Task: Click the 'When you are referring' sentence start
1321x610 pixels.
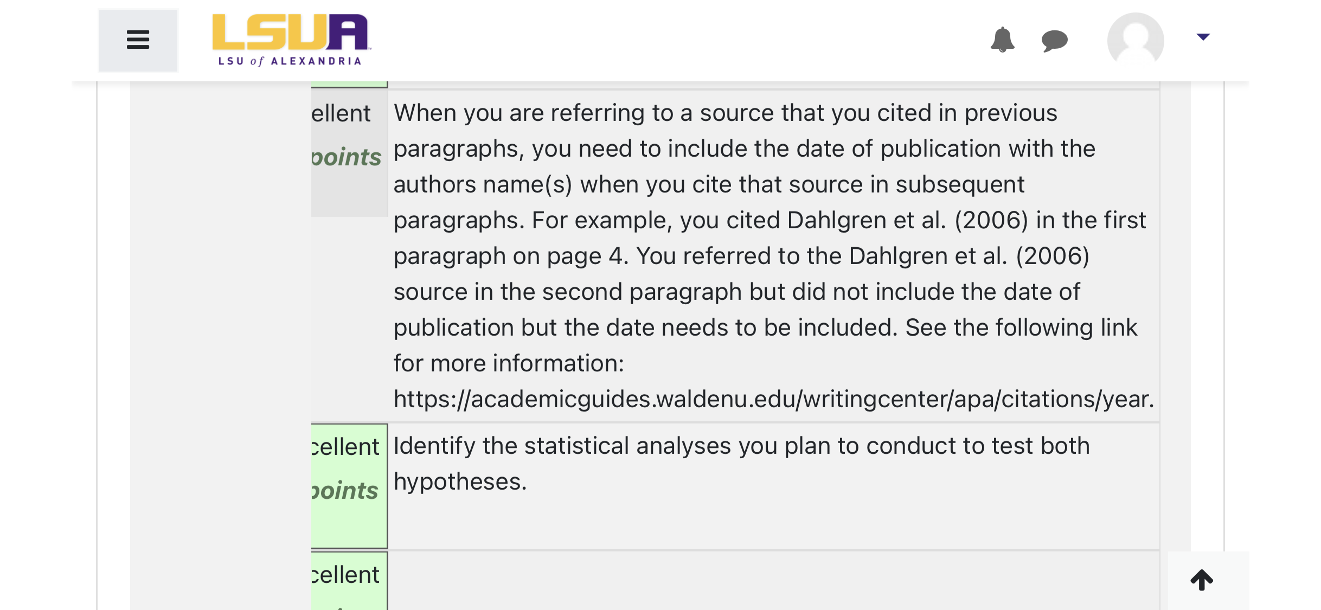Action: pos(521,113)
